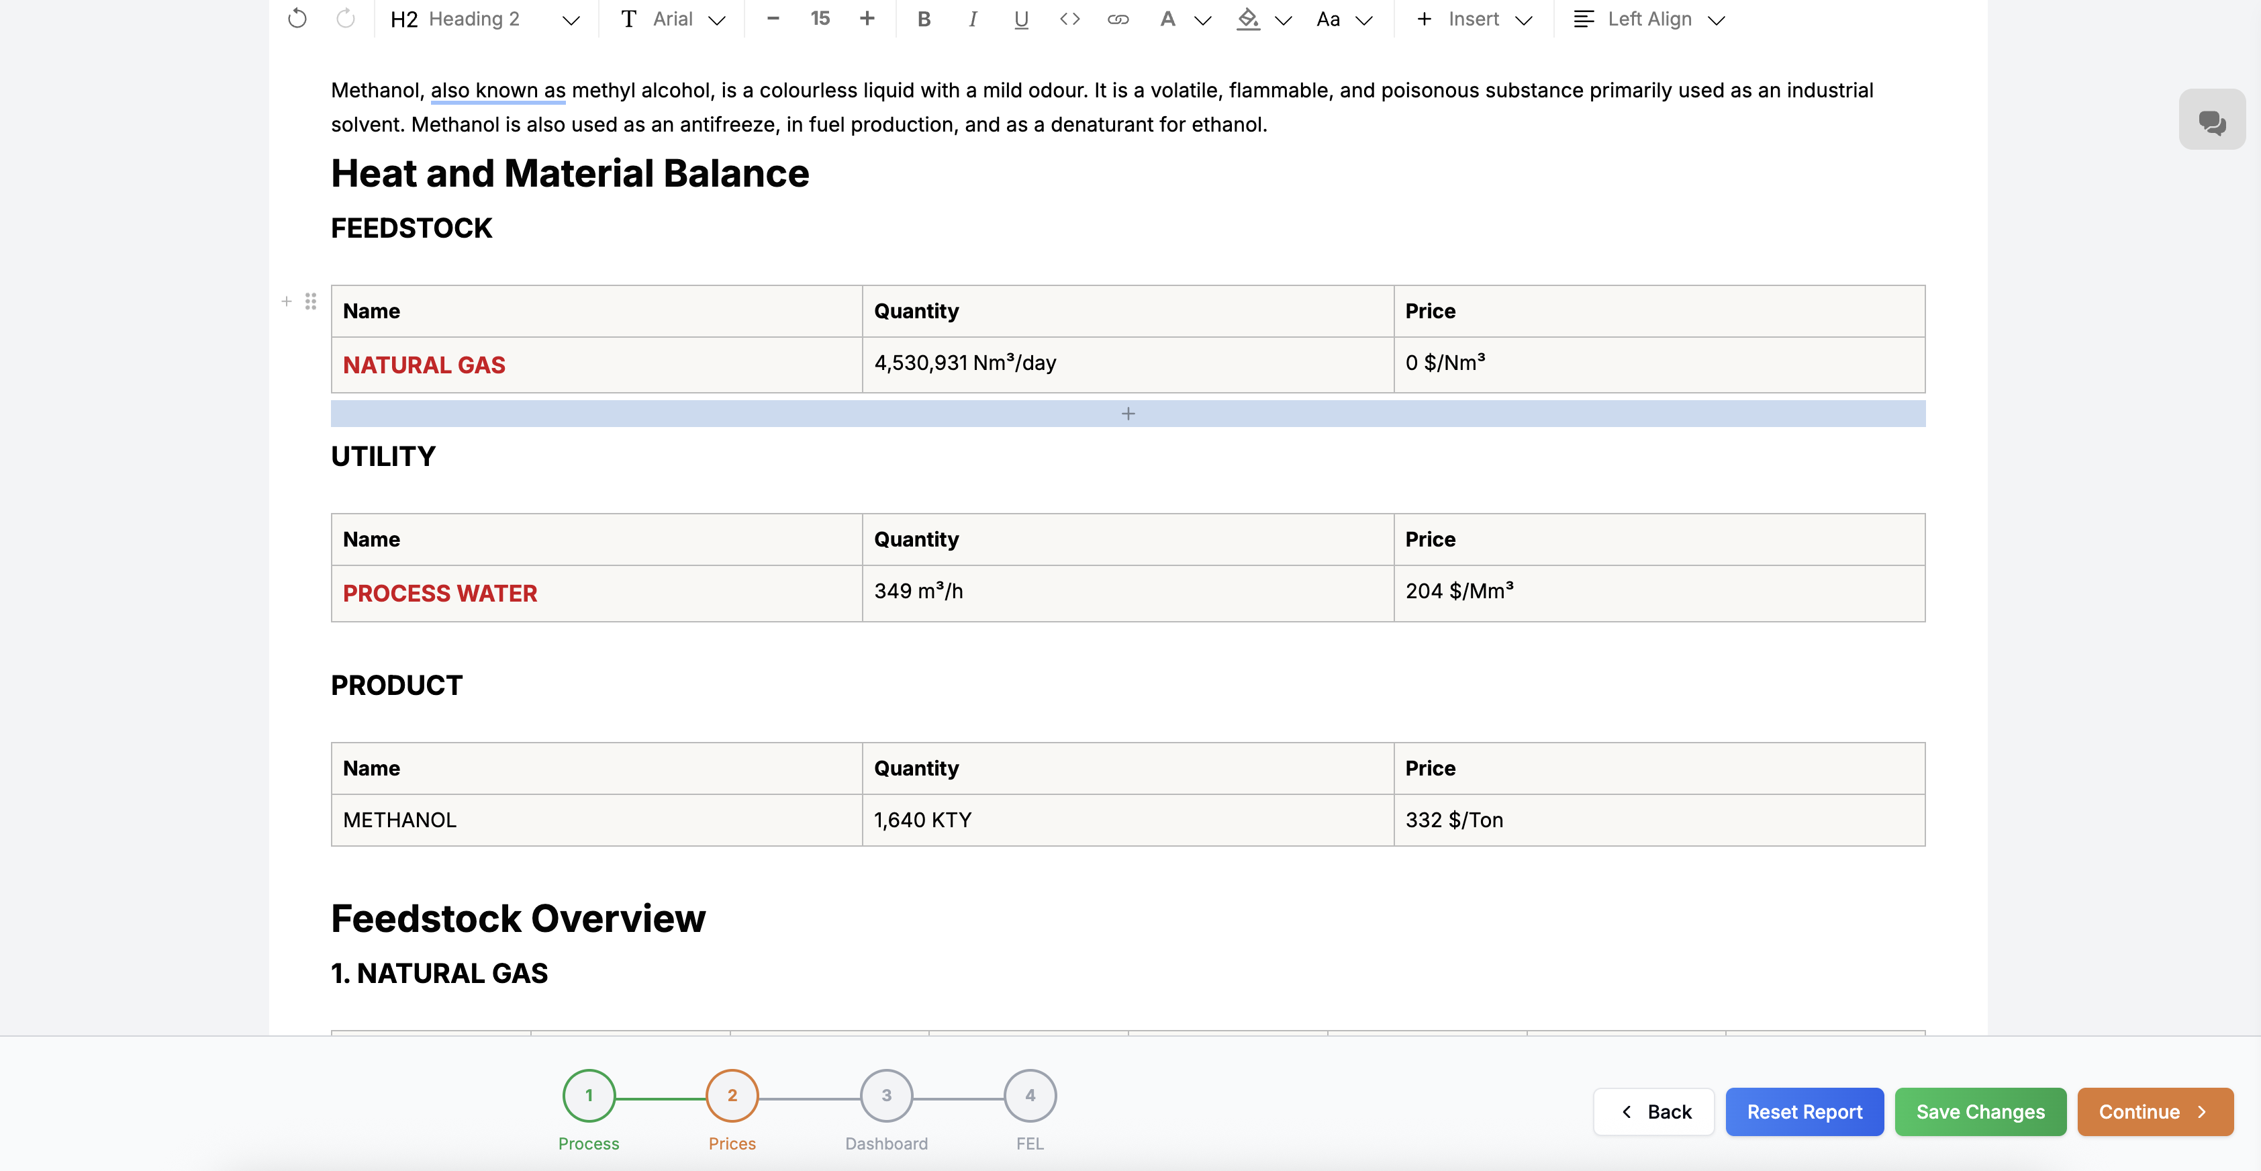Screen dimensions: 2261x1171
Task: Expand the background color dropdown arrow
Action: pos(1283,20)
